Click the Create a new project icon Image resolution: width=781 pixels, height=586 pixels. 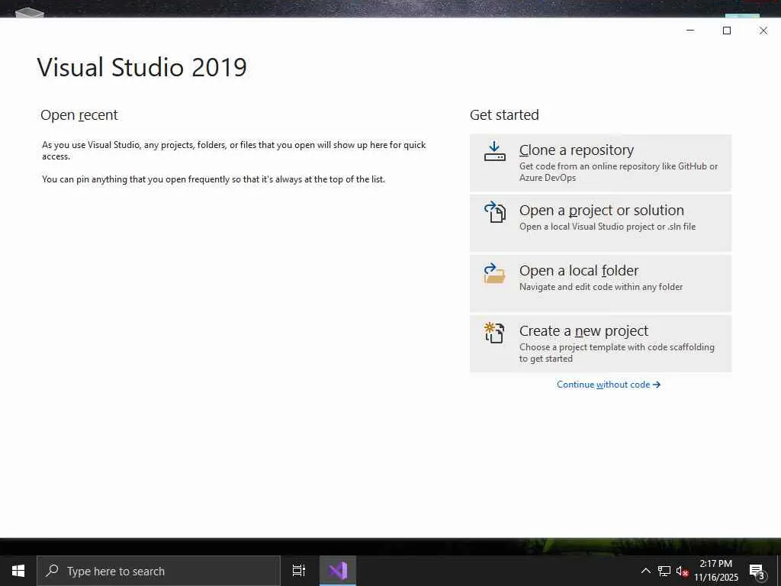tap(494, 333)
